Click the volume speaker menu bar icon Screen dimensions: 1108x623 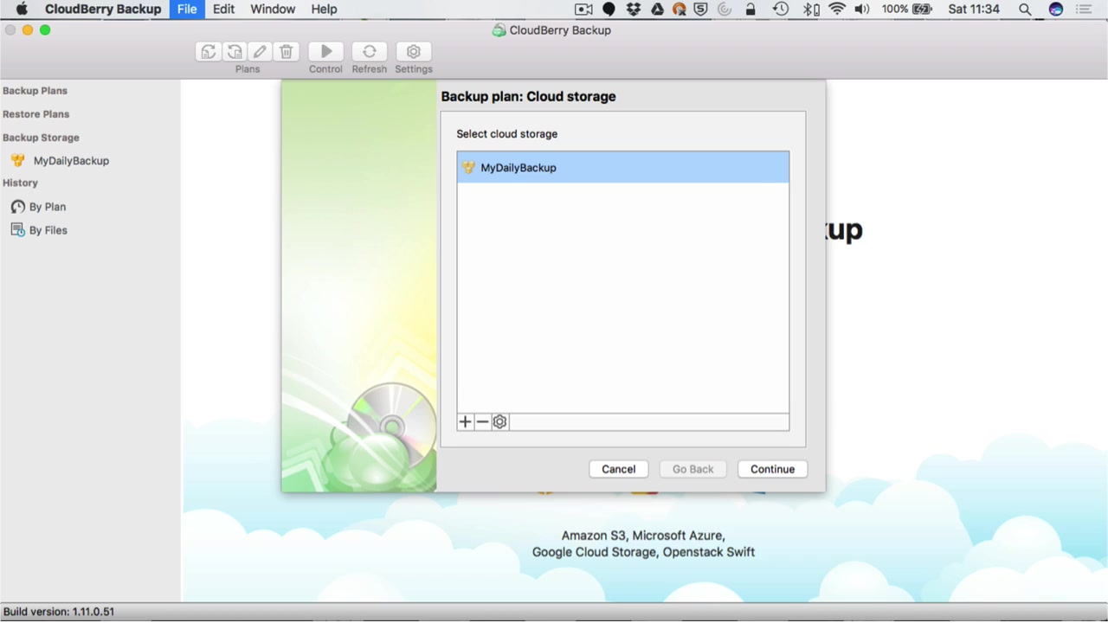click(x=862, y=10)
